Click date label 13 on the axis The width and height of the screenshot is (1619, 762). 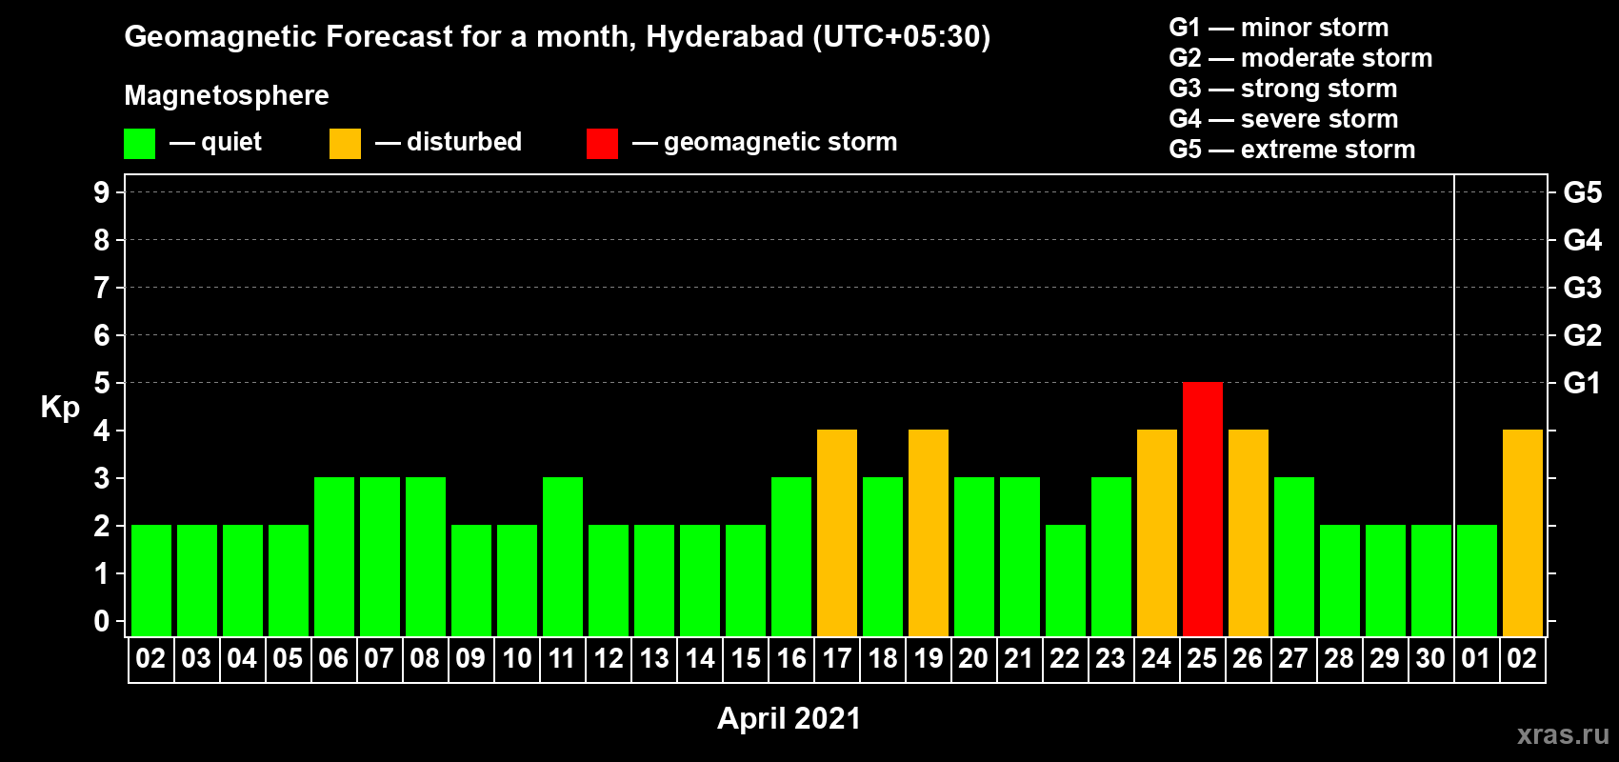pos(654,658)
